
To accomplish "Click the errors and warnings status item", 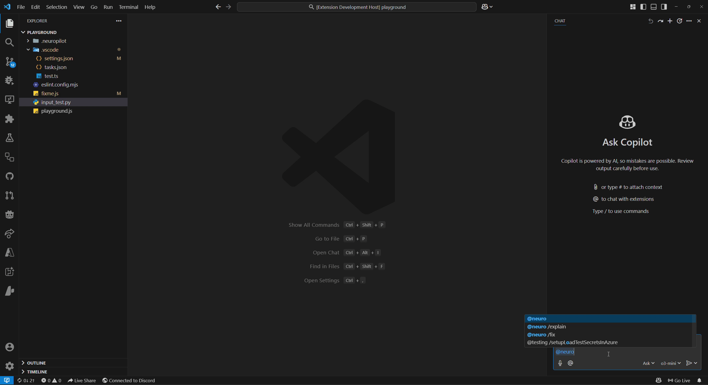I will coord(51,381).
